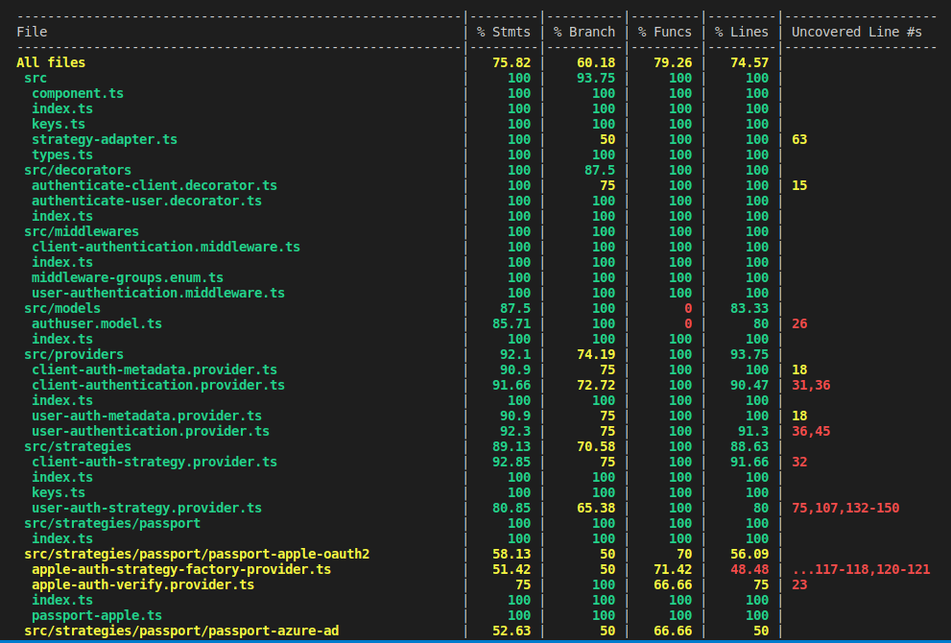
Task: Click the All files lines value 74.57
Action: point(749,62)
